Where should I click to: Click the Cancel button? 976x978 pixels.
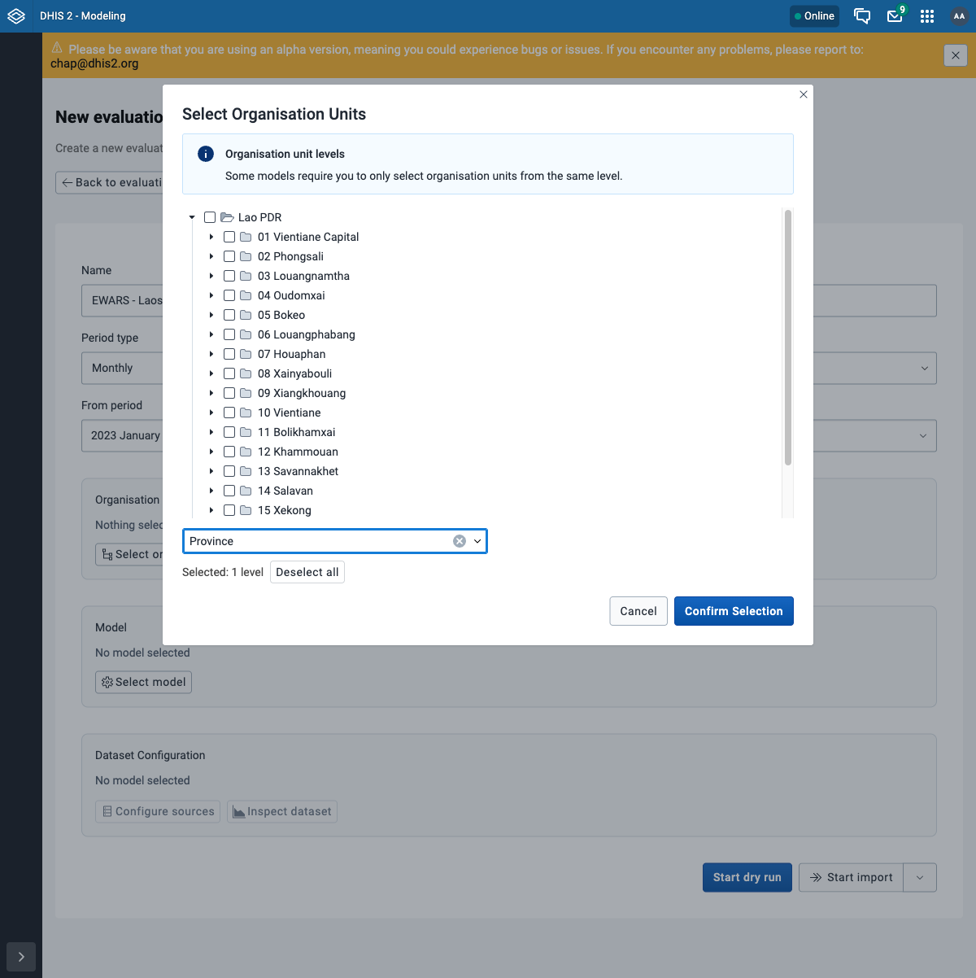(638, 611)
